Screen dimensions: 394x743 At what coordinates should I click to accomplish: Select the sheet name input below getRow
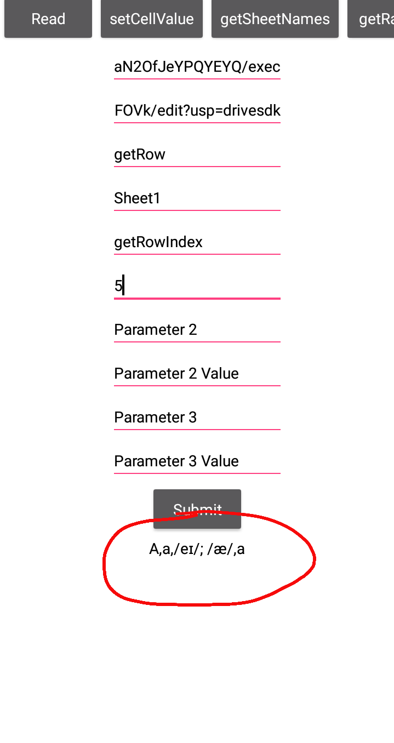coord(197,198)
